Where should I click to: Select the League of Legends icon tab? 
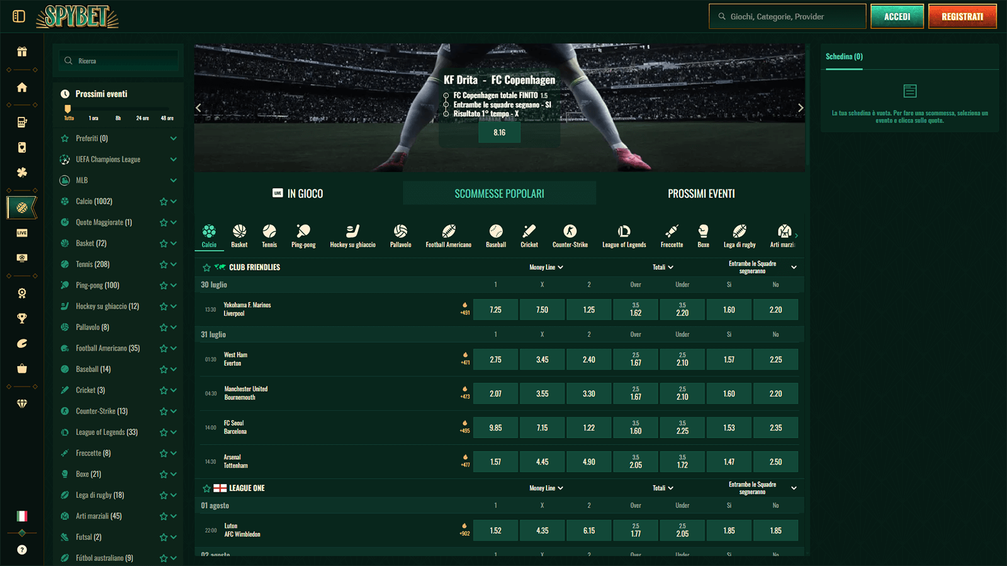click(624, 236)
